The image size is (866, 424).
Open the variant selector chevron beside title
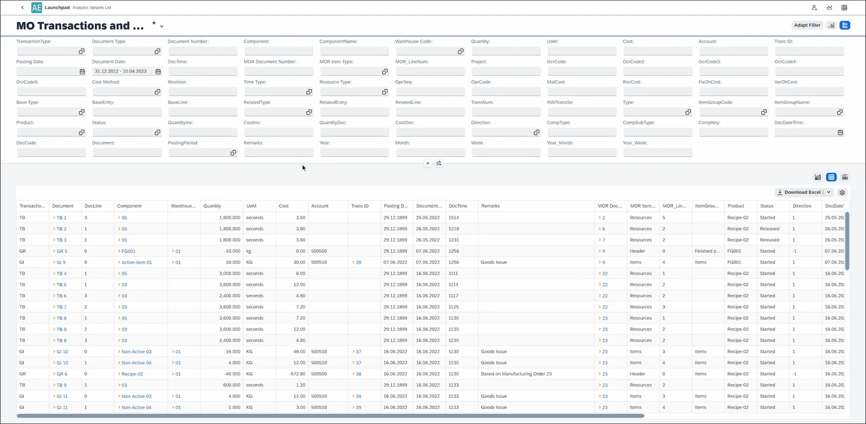point(162,26)
